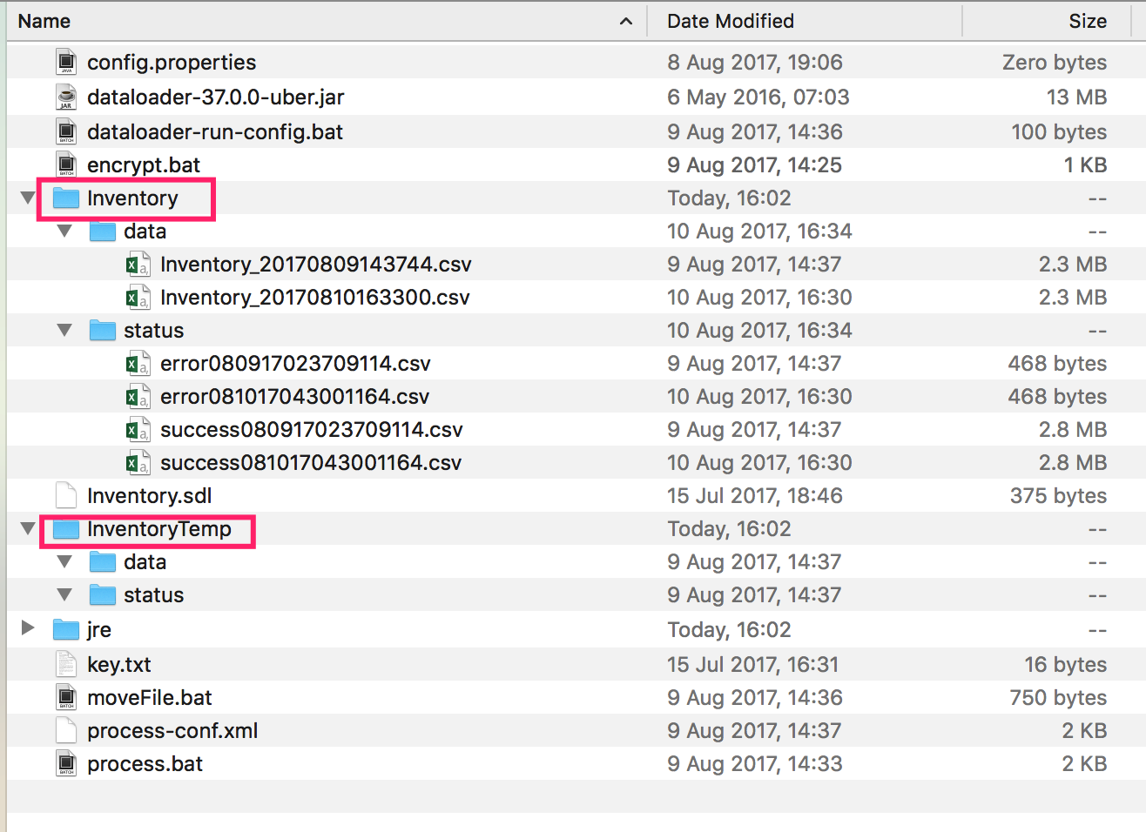Image resolution: width=1146 pixels, height=832 pixels.
Task: Collapse the data folder triangle under InventoryTemp
Action: tap(64, 562)
